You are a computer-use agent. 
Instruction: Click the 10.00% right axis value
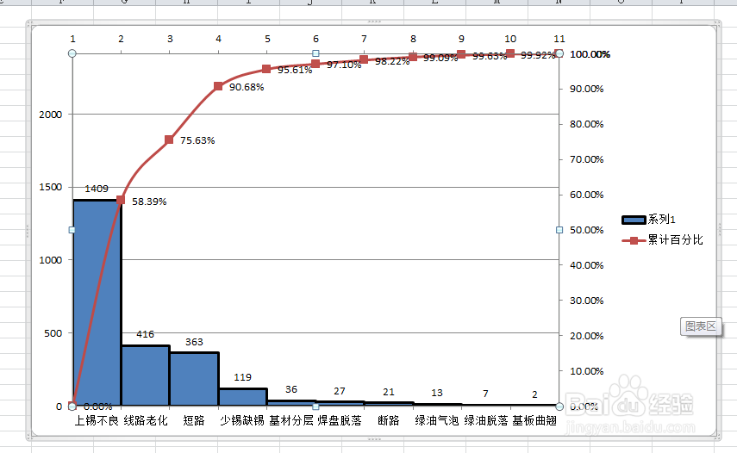click(587, 371)
